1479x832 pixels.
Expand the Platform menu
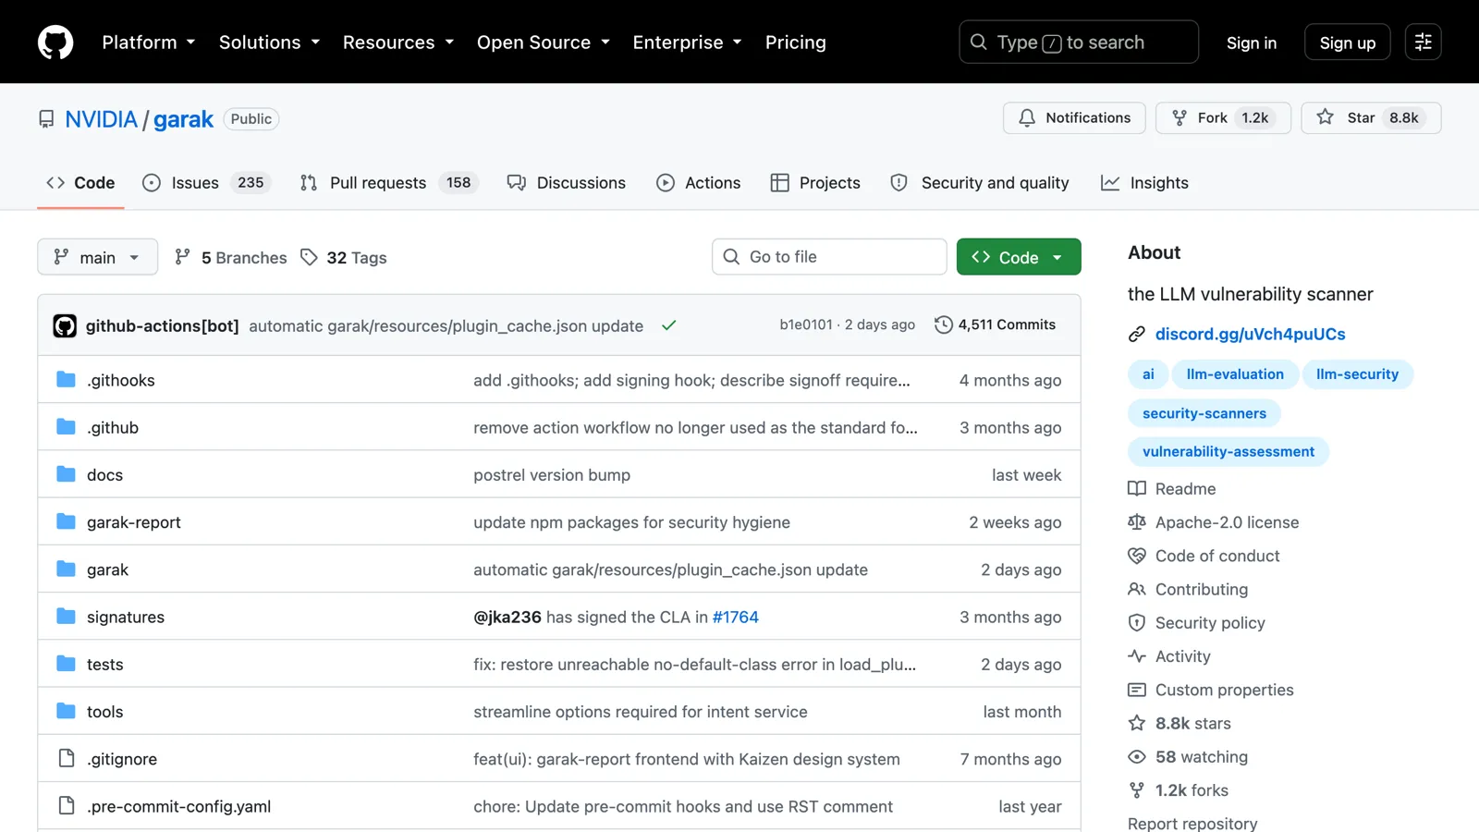click(x=149, y=43)
